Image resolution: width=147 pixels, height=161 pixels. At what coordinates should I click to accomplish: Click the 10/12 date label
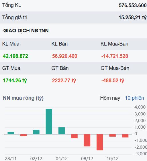point(113,159)
